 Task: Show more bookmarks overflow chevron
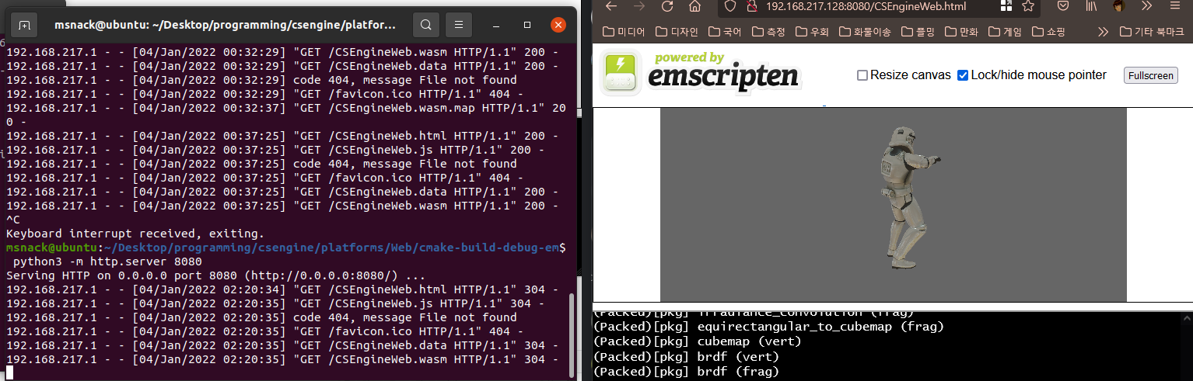pos(1102,32)
